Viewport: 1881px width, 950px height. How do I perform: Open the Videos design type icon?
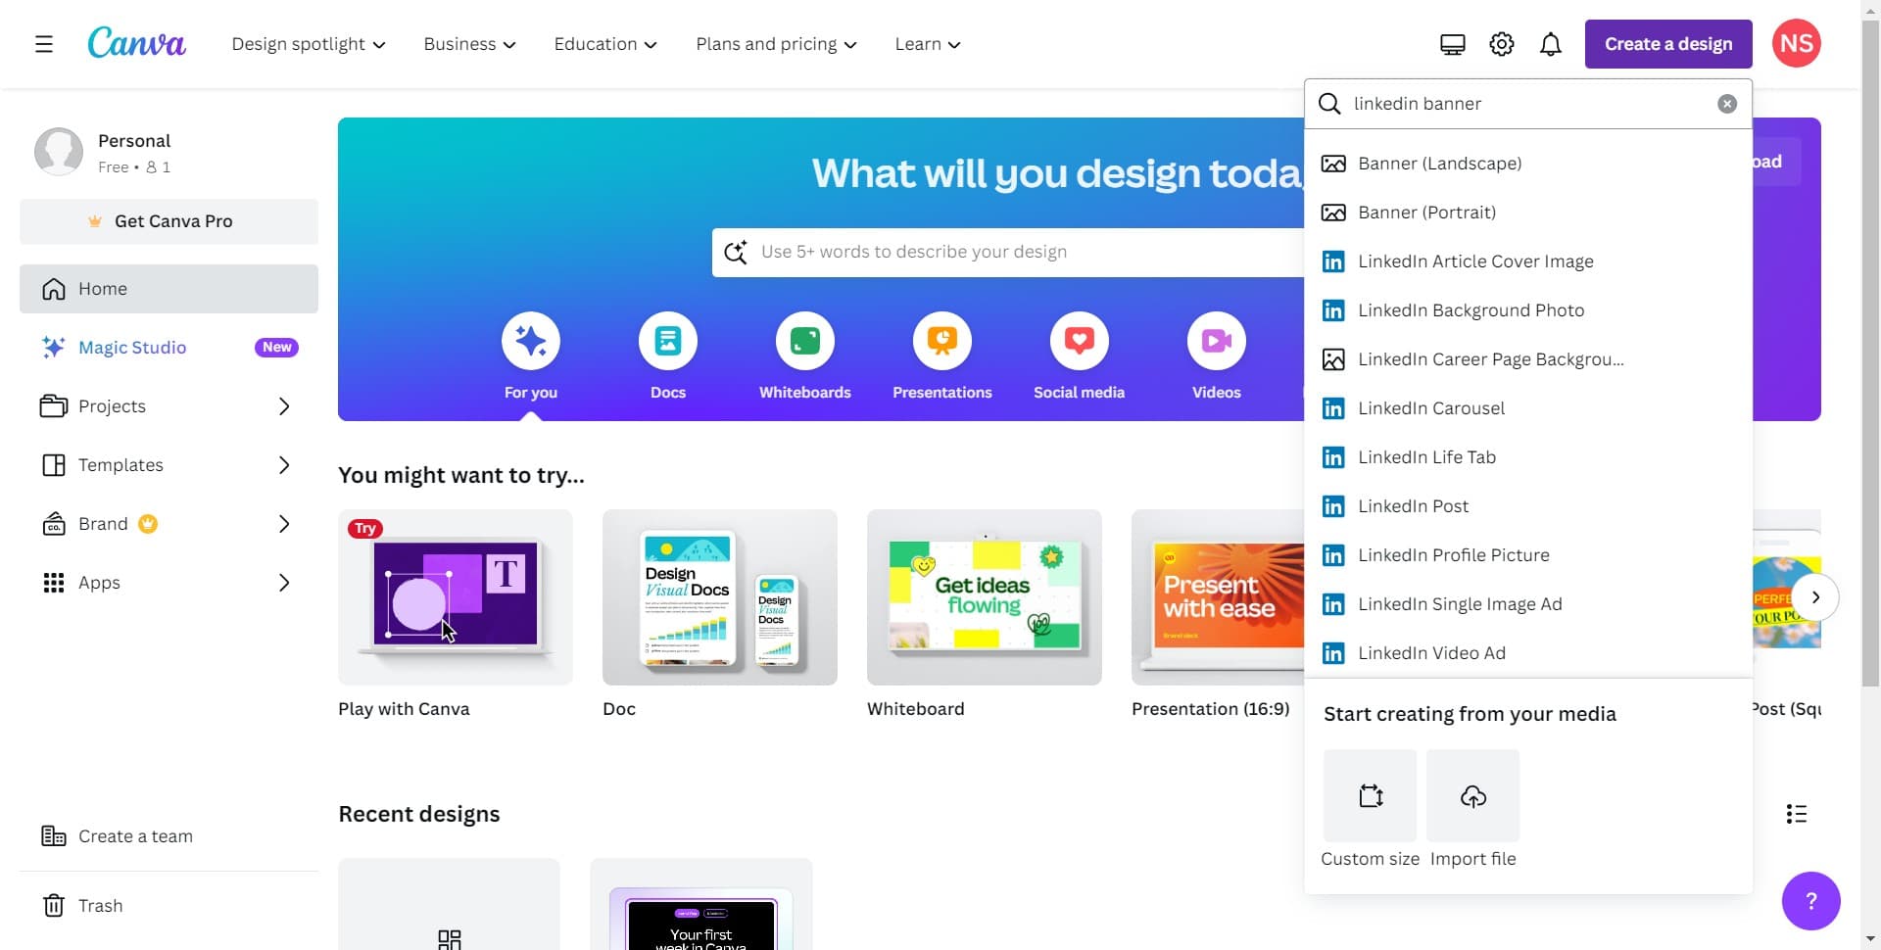(x=1215, y=341)
